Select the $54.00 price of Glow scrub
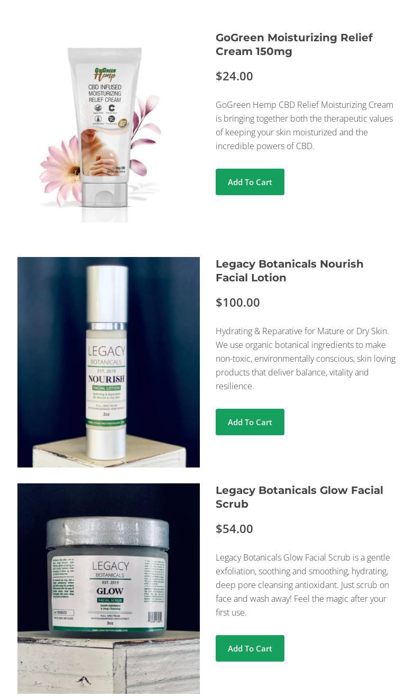 point(234,529)
